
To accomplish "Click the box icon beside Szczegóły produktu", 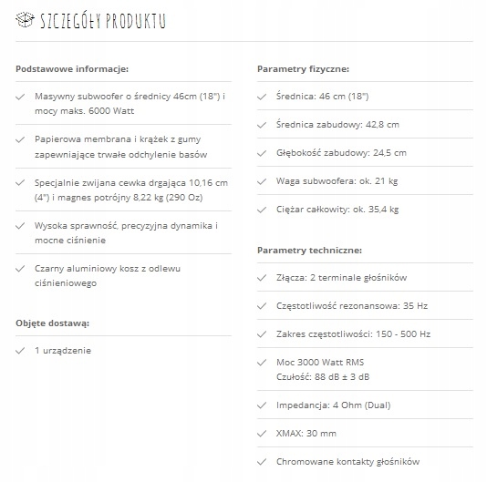I will pyautogui.click(x=25, y=19).
